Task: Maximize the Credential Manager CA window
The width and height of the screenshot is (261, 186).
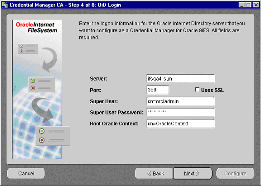Action: (248, 5)
